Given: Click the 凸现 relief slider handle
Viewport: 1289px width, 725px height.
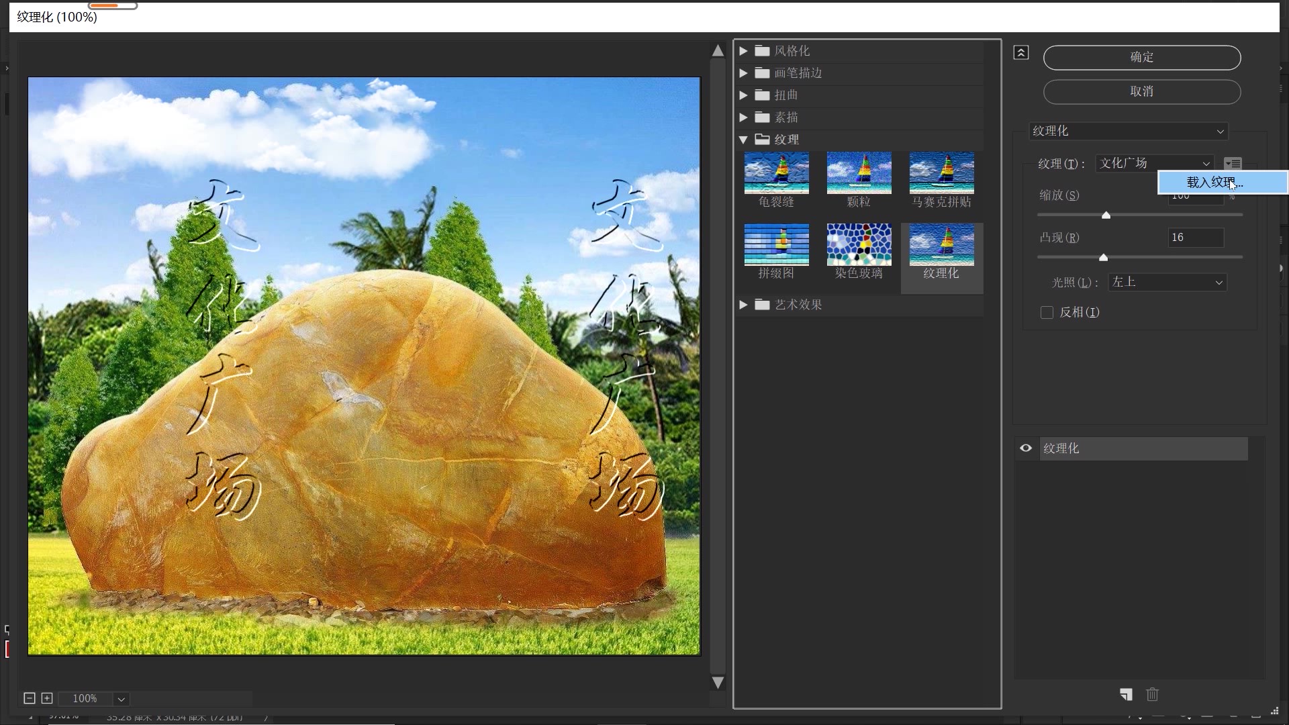Looking at the screenshot, I should coord(1103,257).
